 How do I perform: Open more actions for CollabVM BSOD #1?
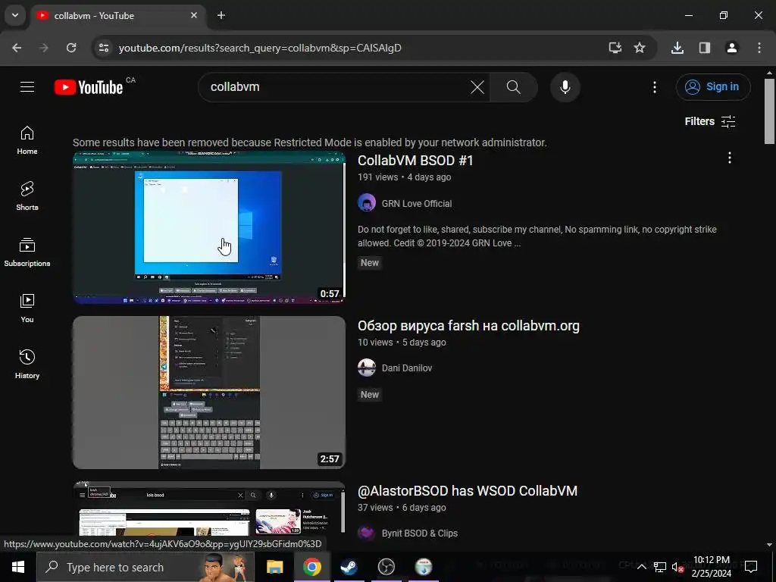(729, 158)
